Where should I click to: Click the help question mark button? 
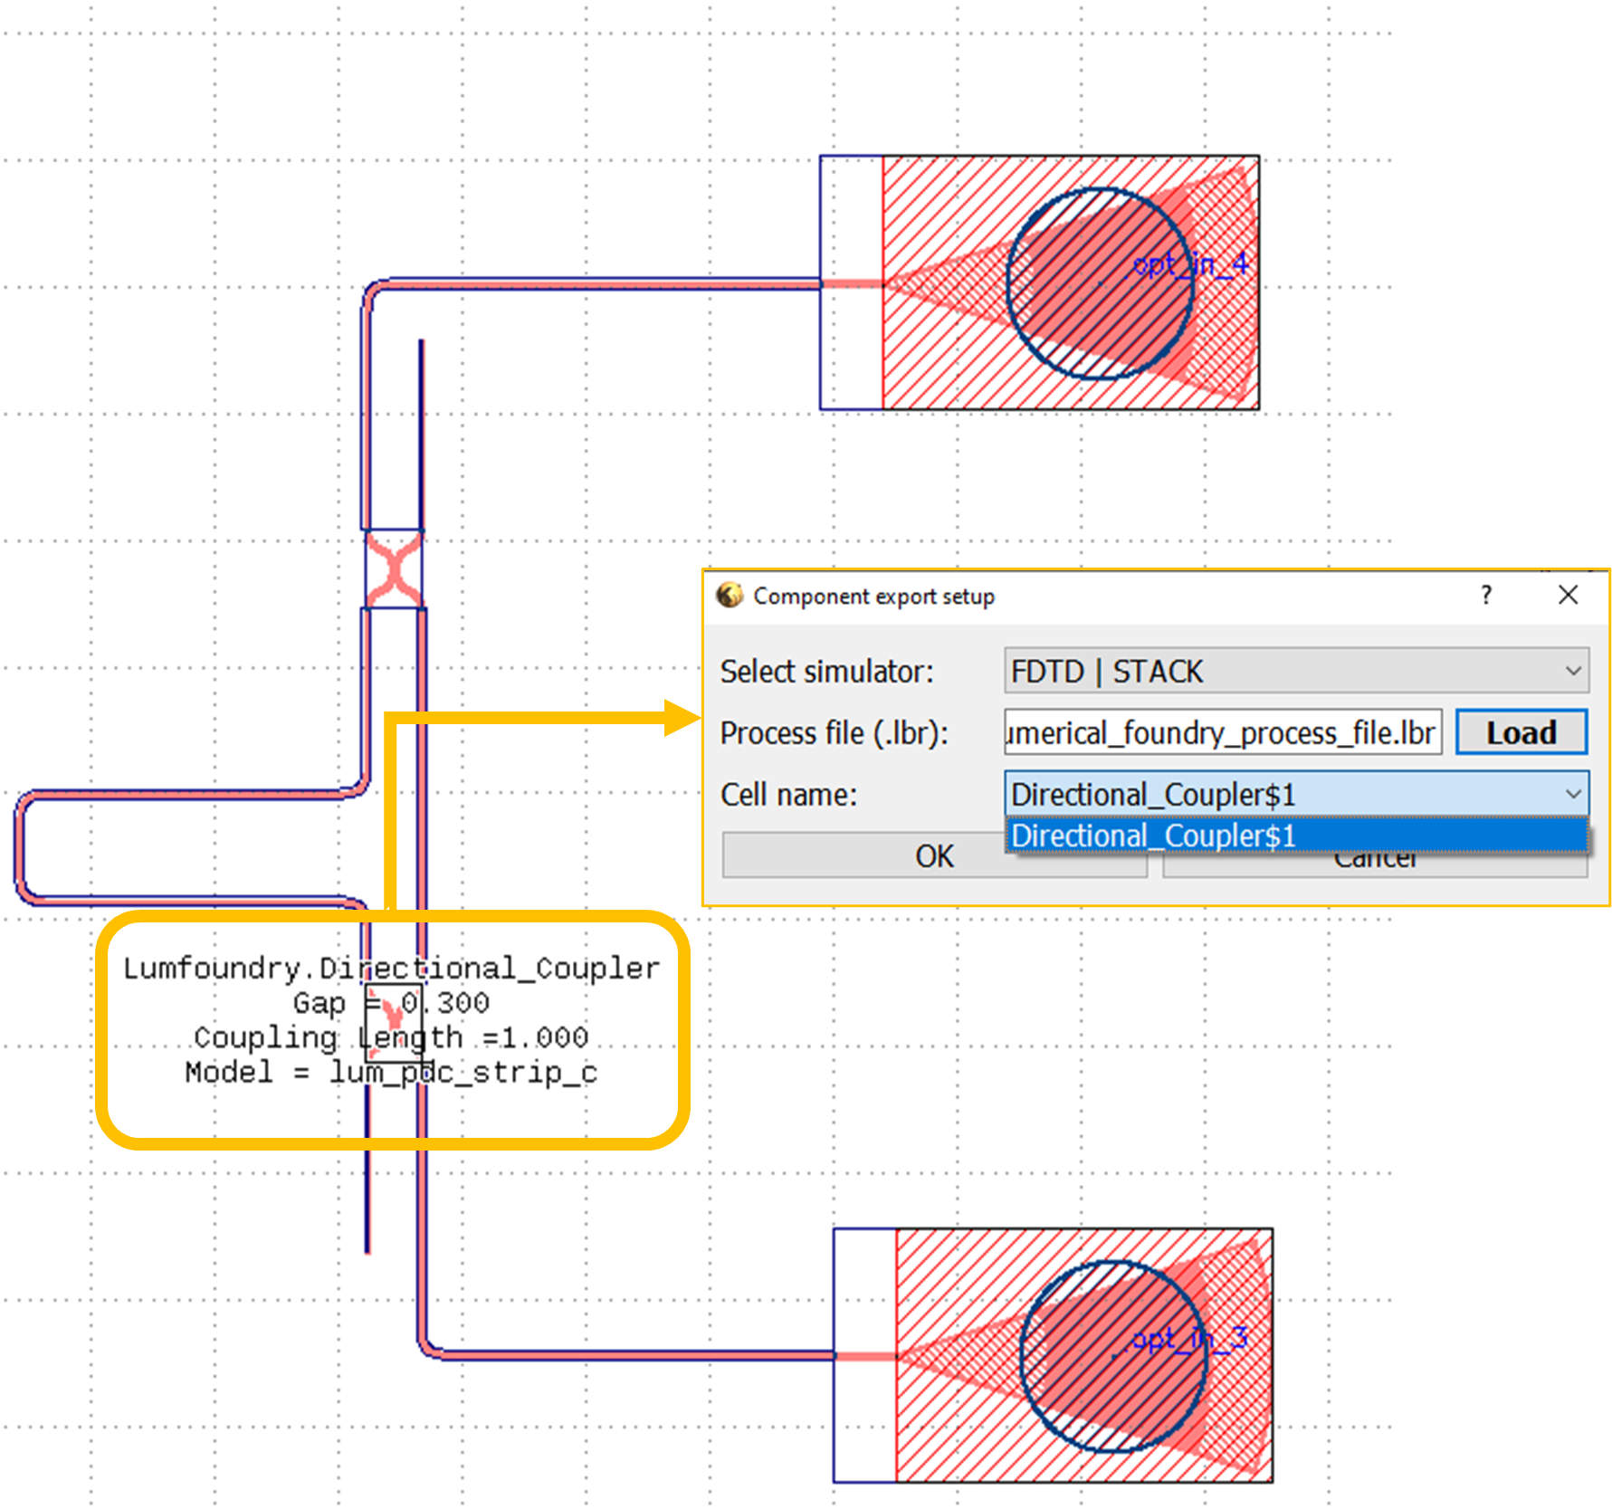1486,595
